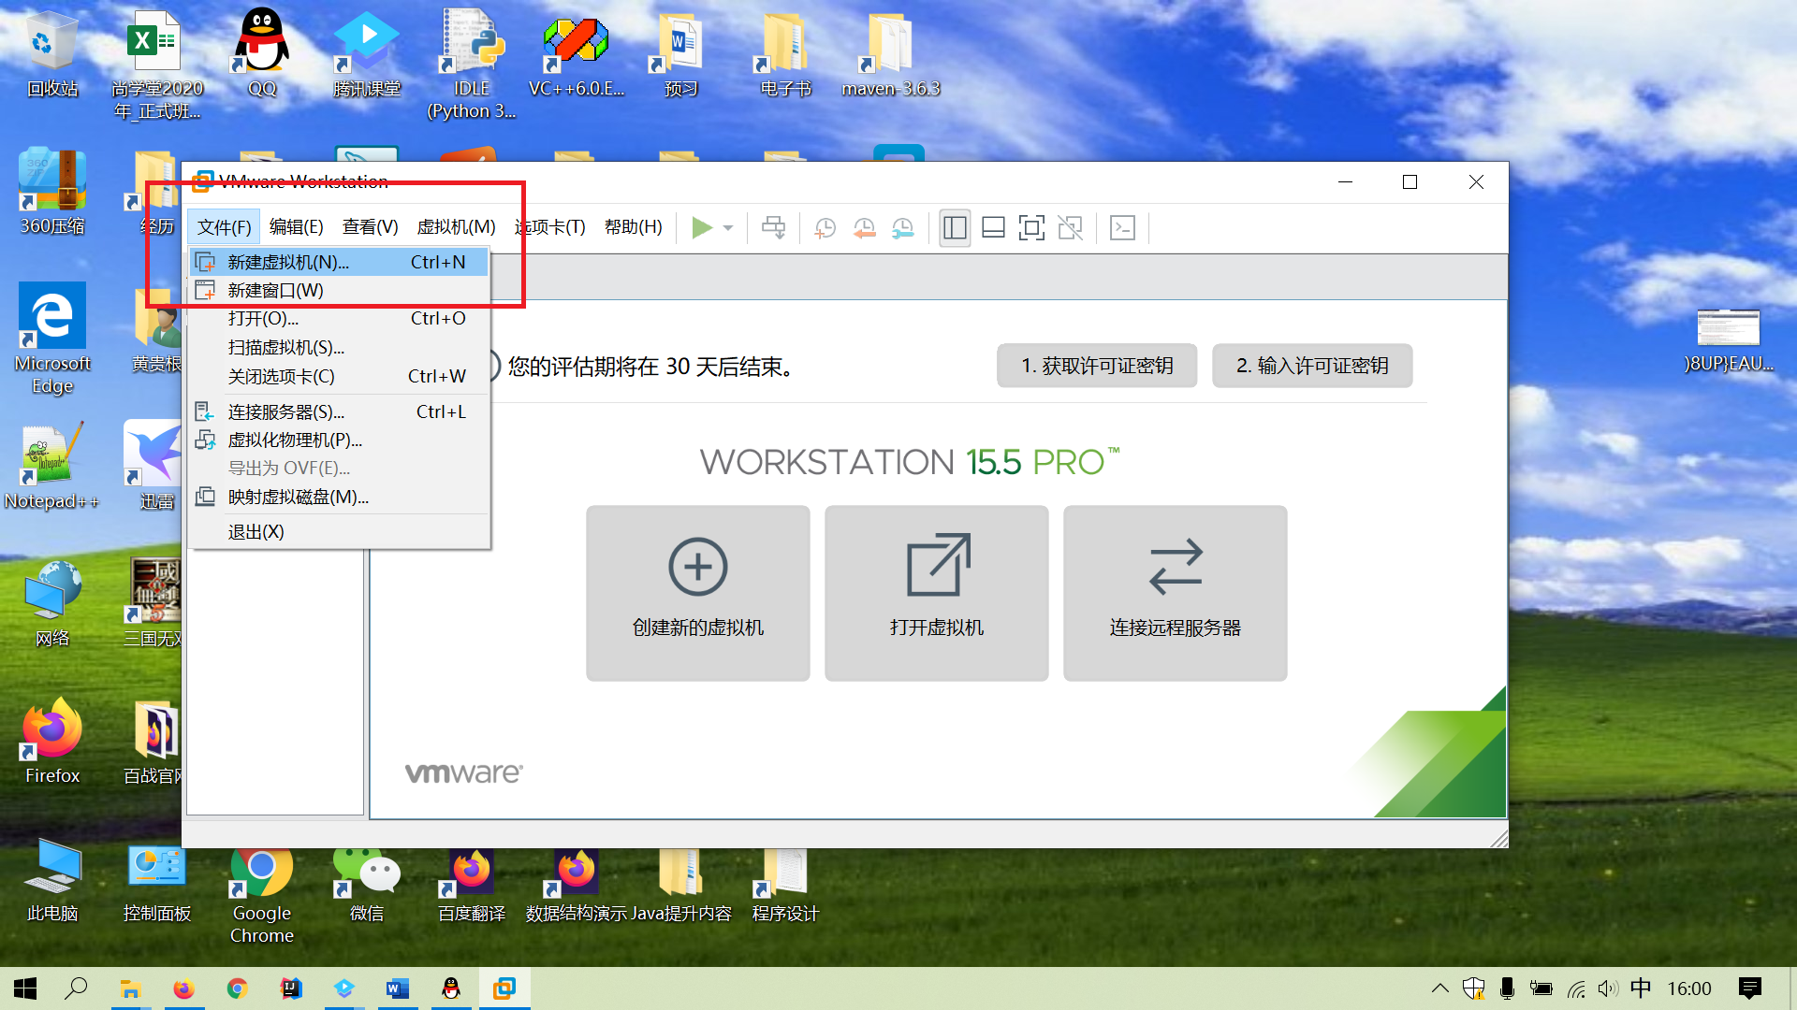Click 获取许可证密钥 button
The width and height of the screenshot is (1797, 1010).
click(1095, 365)
